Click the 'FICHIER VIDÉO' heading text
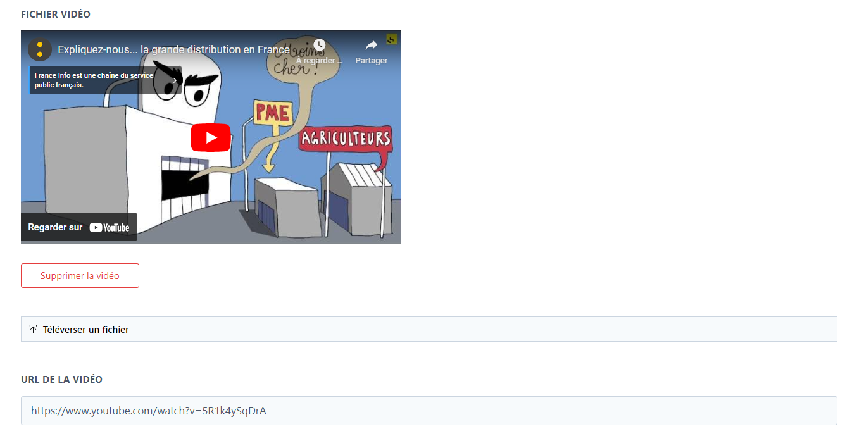 [56, 14]
